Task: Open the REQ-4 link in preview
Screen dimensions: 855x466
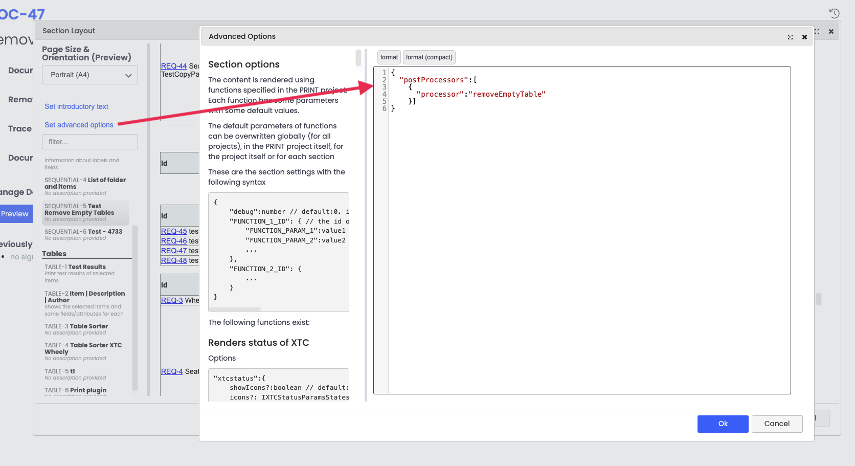Action: tap(172, 371)
